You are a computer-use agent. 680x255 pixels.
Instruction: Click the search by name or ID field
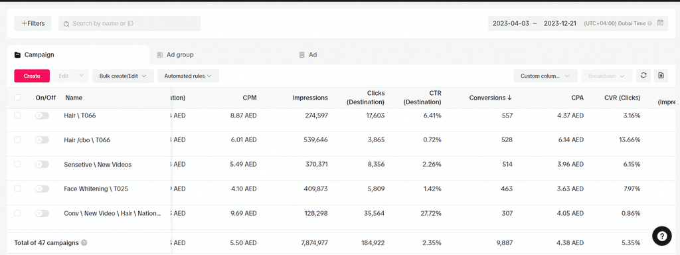point(129,23)
